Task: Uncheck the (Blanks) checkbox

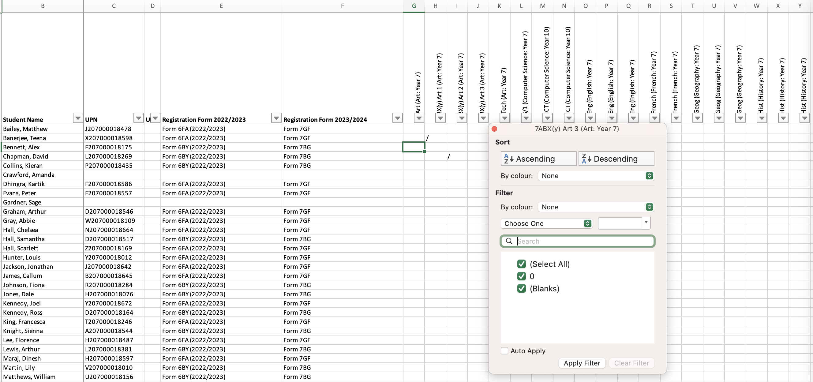Action: coord(521,289)
